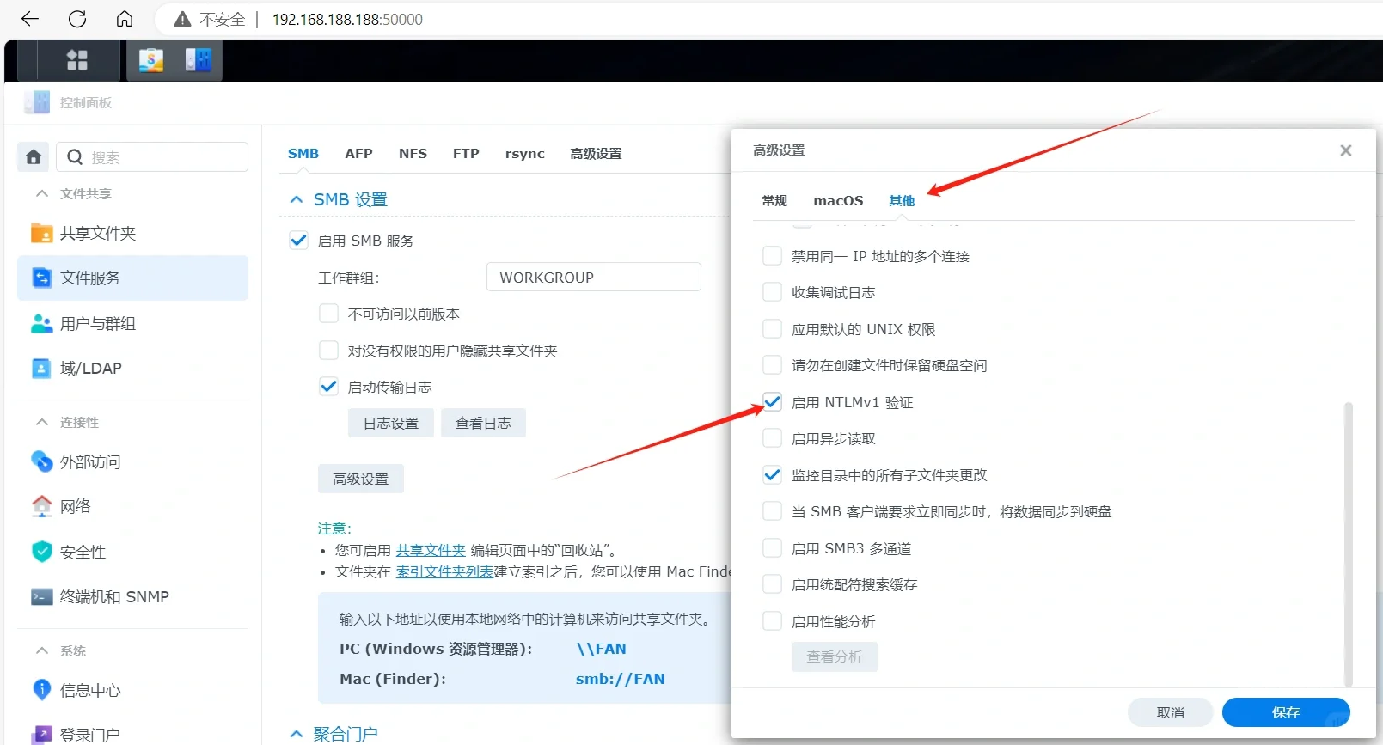
Task: Click the Control Panel home icon
Action: click(x=34, y=157)
